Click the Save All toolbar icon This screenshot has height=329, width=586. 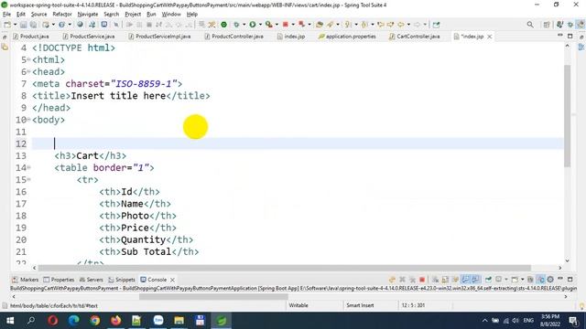pos(33,25)
